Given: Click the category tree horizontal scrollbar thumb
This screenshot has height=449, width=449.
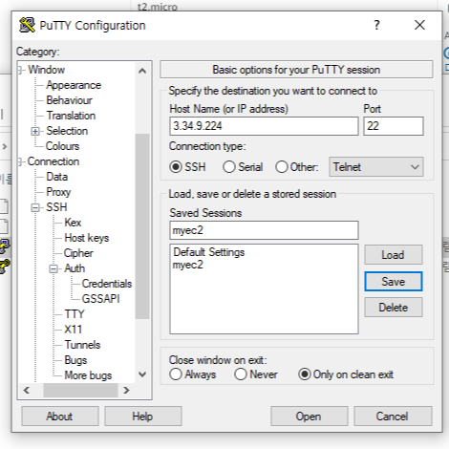Looking at the screenshot, I should click(x=80, y=390).
